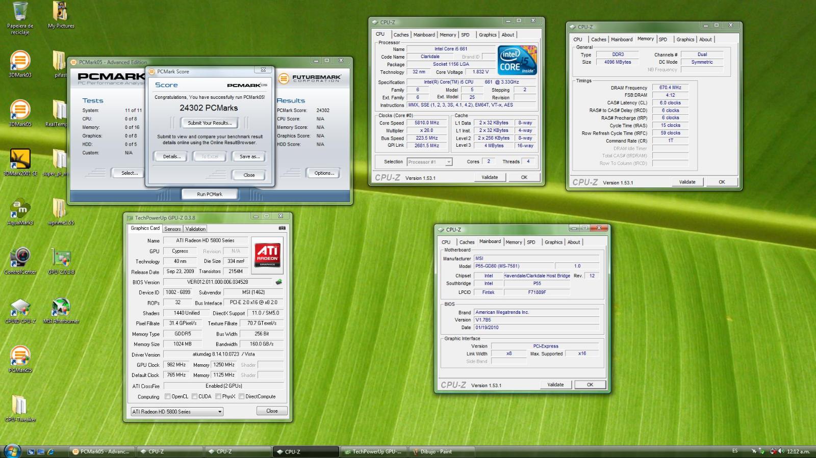
Task: Click the Select button in PCMark05 Tests
Action: point(130,173)
